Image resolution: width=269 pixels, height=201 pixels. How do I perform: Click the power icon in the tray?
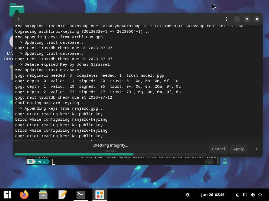[x=260, y=195]
